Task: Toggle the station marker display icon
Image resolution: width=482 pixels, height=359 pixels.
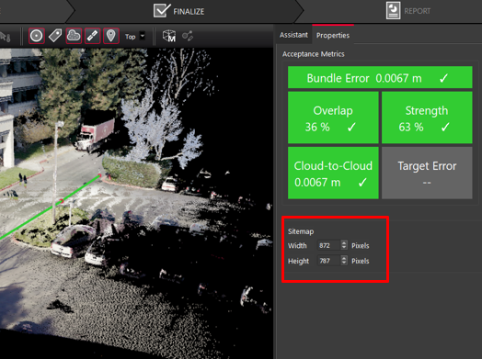Action: 37,36
